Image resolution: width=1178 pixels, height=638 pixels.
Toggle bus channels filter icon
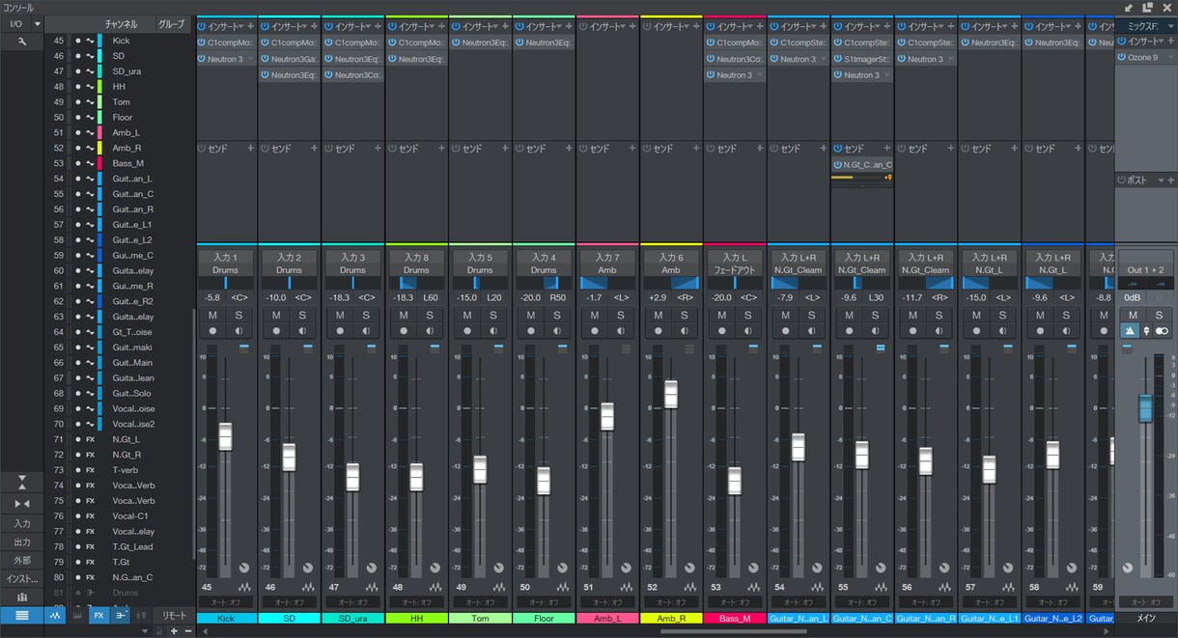tap(121, 616)
